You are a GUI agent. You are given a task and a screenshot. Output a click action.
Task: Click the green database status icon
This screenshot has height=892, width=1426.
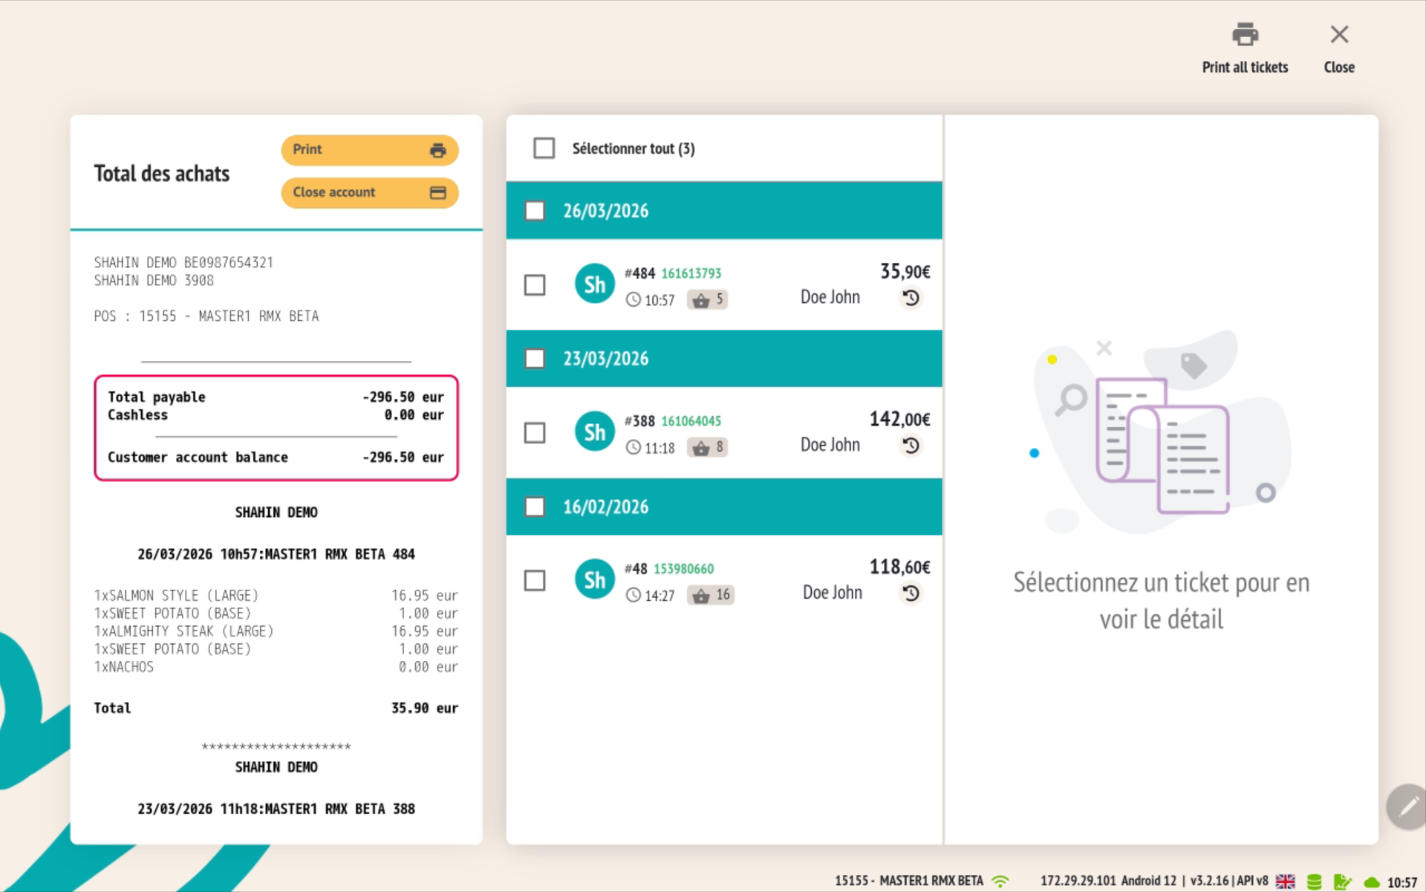1314,882
